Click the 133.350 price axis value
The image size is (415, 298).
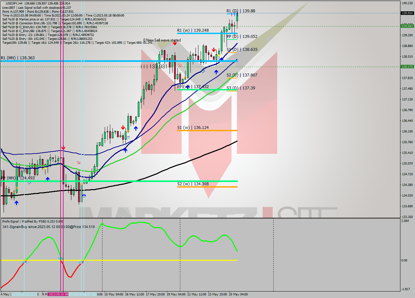(x=407, y=217)
